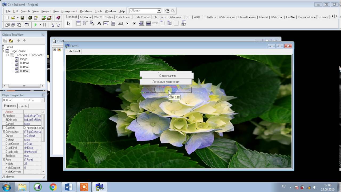Click the 'Линейные уровнения' button on the form
This screenshot has width=341, height=192.
[x=166, y=82]
